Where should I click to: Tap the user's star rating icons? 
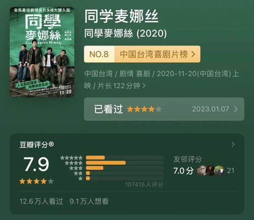click(144, 109)
